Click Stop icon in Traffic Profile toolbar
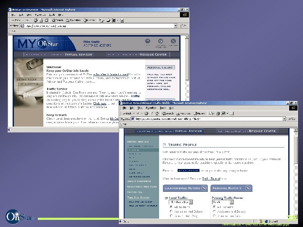The height and width of the screenshot is (227, 303). tap(146, 113)
